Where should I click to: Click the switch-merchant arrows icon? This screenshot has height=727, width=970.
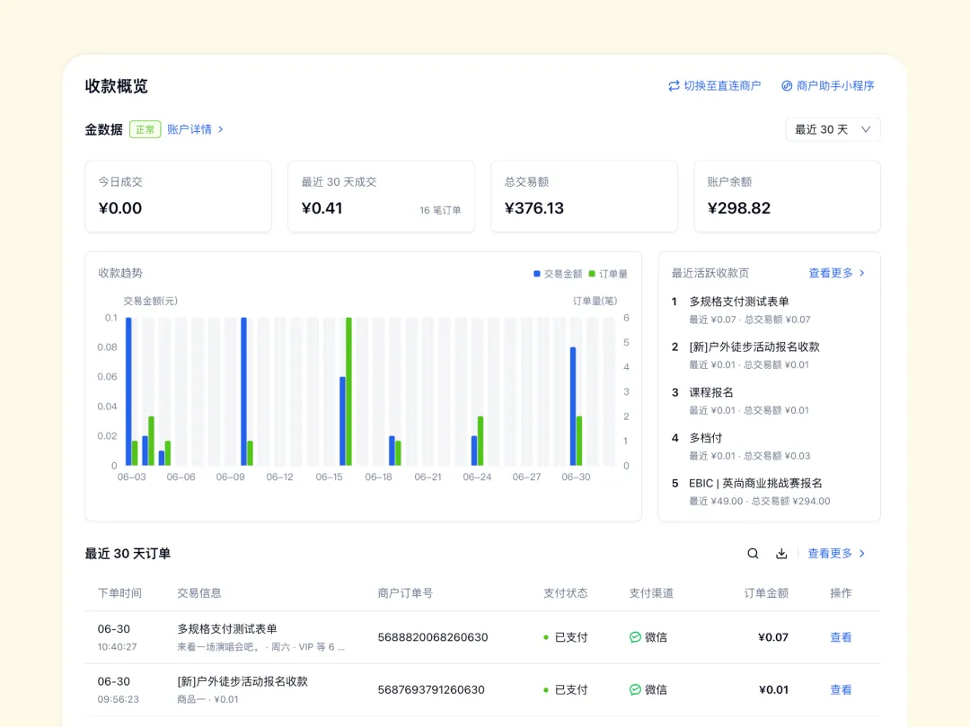[x=674, y=86]
